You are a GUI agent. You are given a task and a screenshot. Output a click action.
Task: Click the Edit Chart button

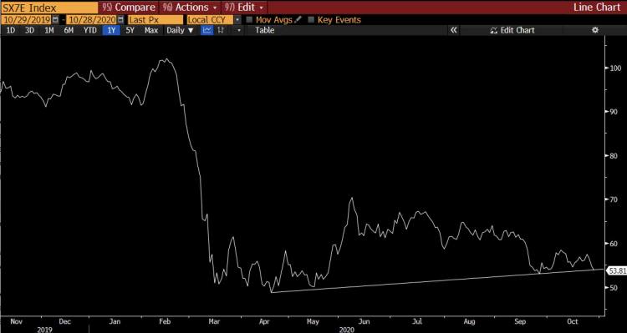click(x=512, y=30)
